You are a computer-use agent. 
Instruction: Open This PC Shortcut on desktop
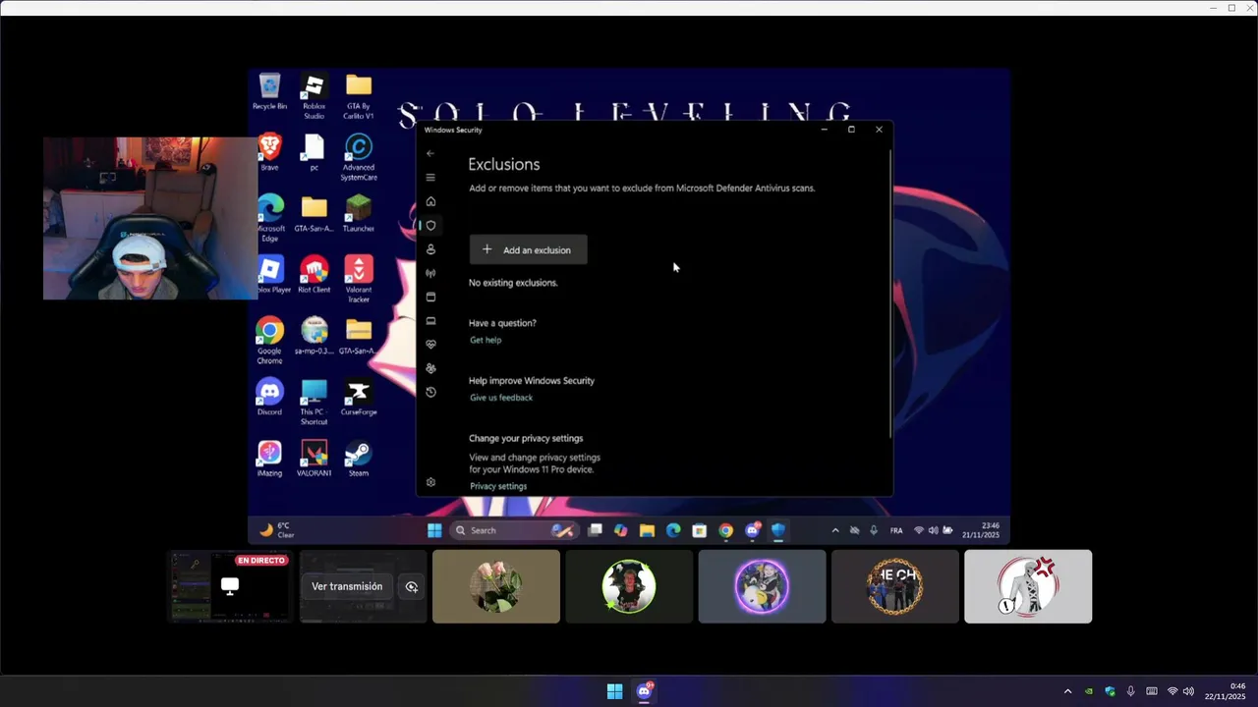click(314, 402)
